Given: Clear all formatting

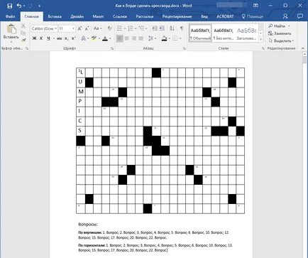Looking at the screenshot, I should pyautogui.click(x=109, y=28).
